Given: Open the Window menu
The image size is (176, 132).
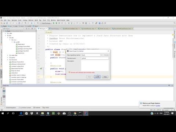Looking at the screenshot, I should coord(53,20).
